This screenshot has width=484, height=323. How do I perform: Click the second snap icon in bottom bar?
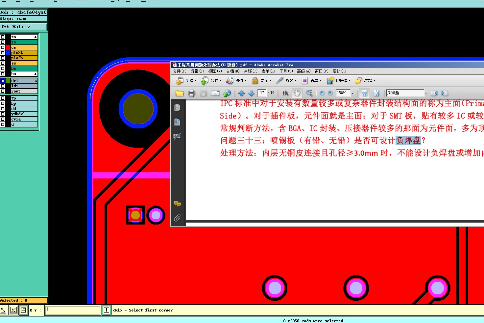[x=13, y=310]
